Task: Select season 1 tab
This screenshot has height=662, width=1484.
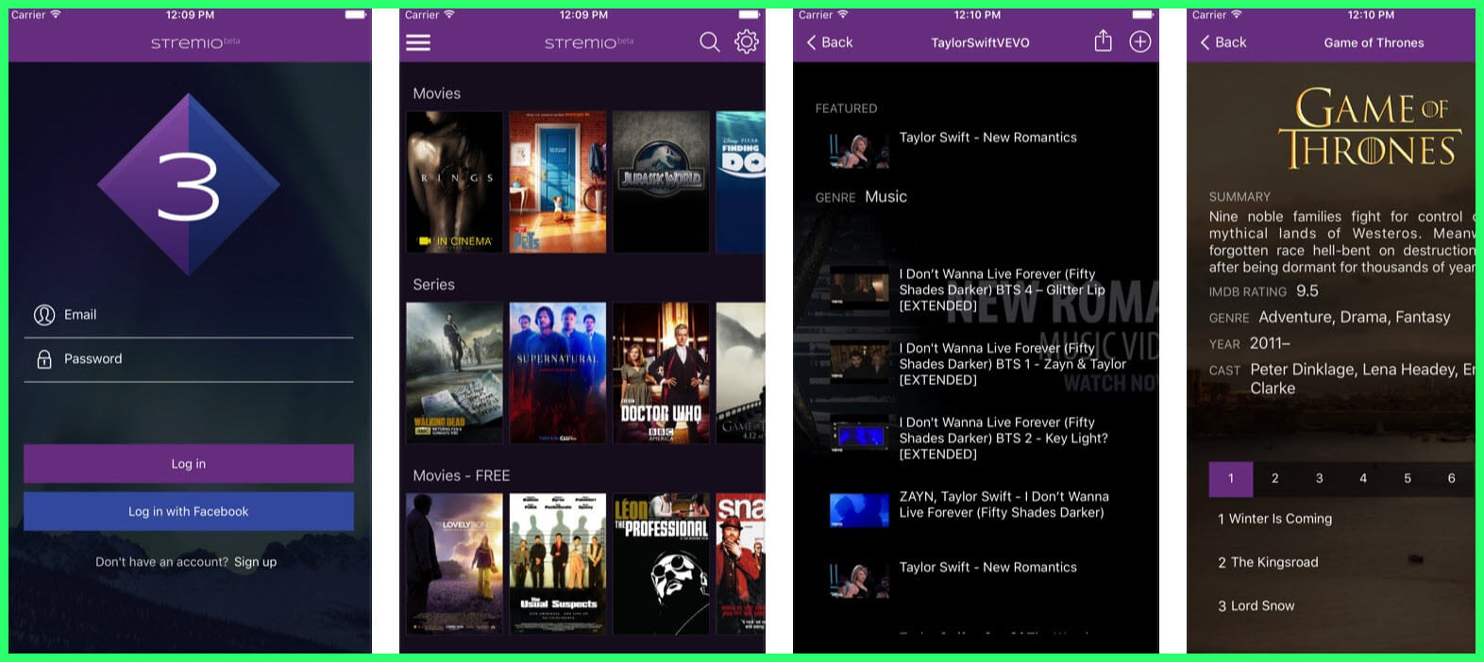Action: click(x=1231, y=478)
